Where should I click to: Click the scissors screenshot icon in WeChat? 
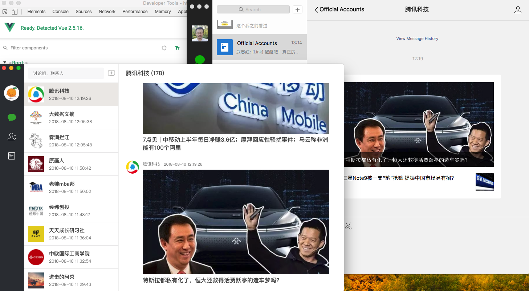tap(348, 226)
